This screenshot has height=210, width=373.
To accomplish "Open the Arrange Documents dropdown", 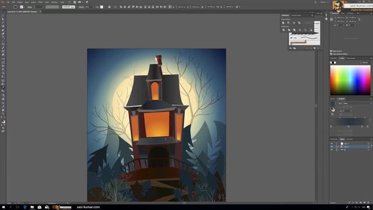I will tap(80, 2).
